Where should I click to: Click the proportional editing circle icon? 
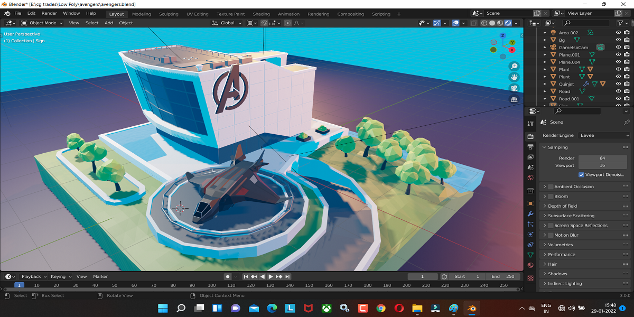287,23
